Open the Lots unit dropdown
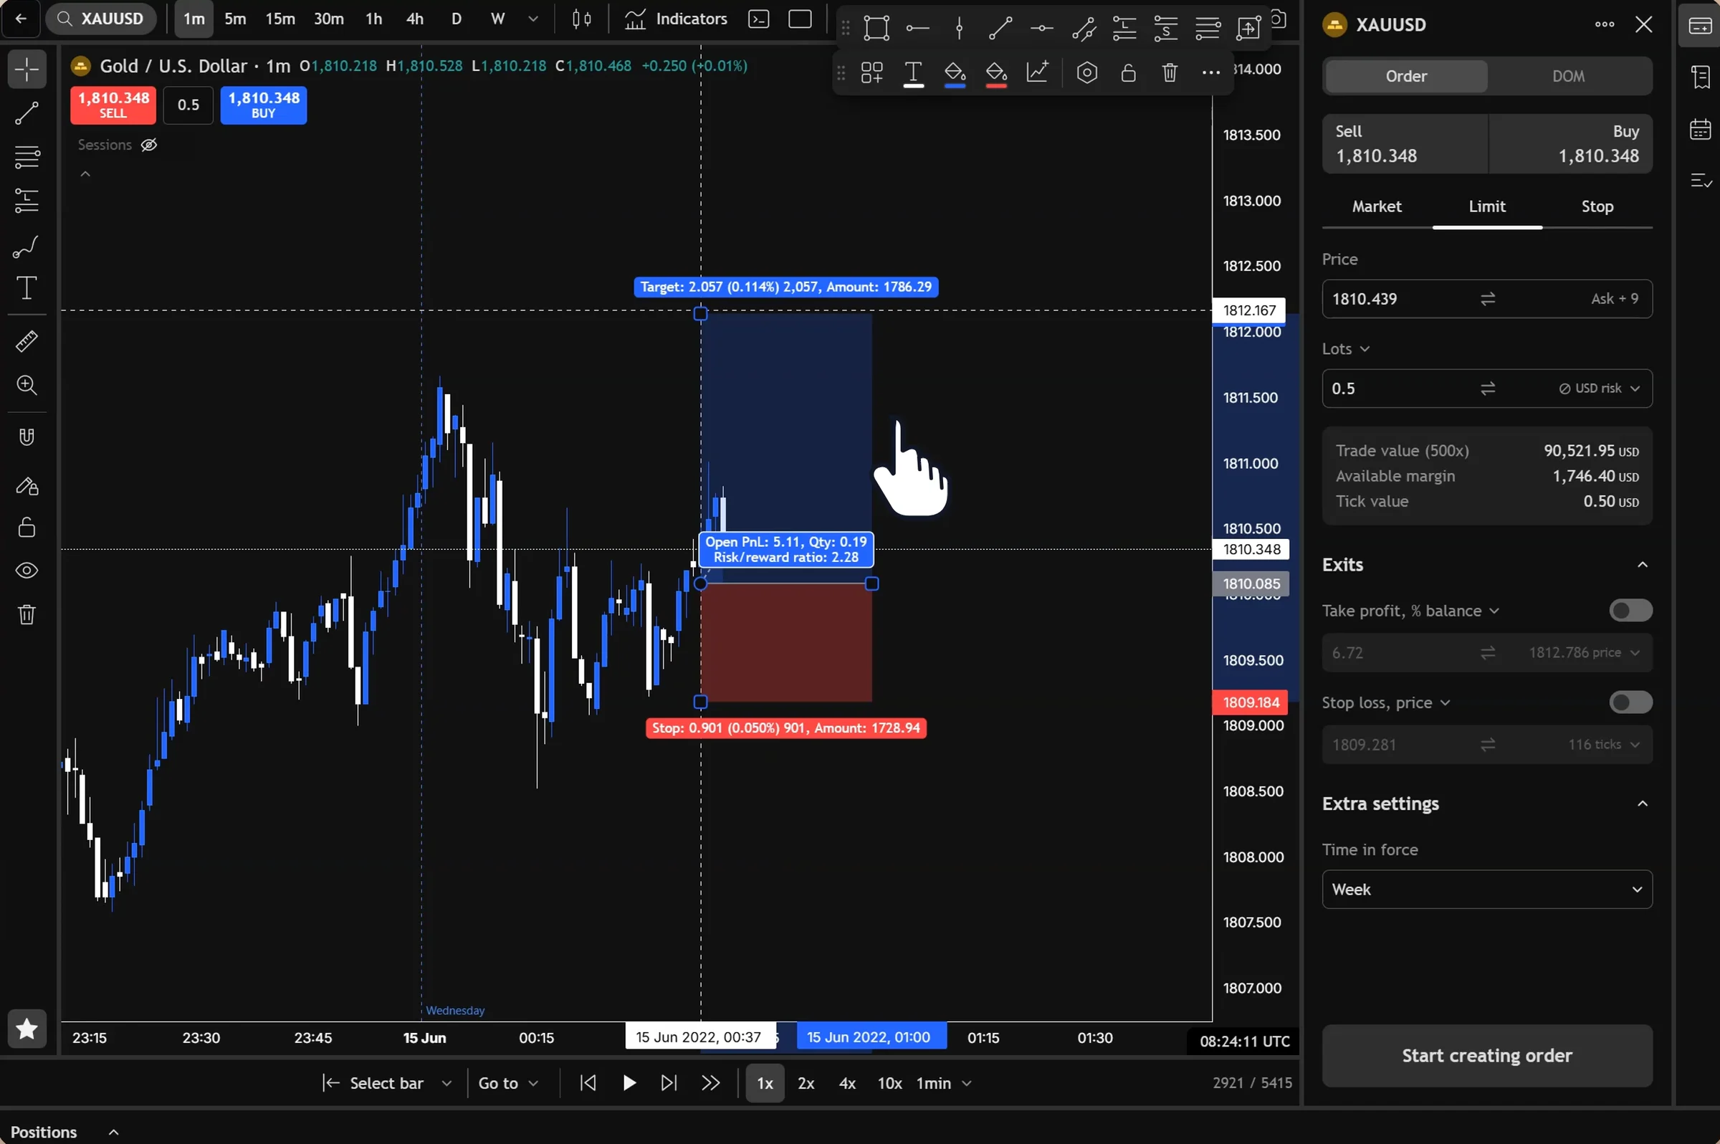This screenshot has width=1720, height=1144. pyautogui.click(x=1346, y=350)
